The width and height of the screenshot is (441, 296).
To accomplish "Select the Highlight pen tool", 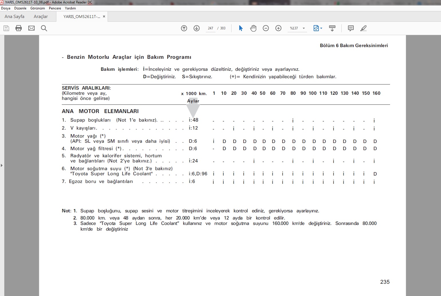I will click(x=363, y=28).
